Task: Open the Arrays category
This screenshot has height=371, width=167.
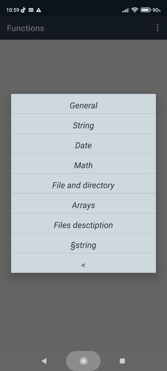Action: click(83, 205)
